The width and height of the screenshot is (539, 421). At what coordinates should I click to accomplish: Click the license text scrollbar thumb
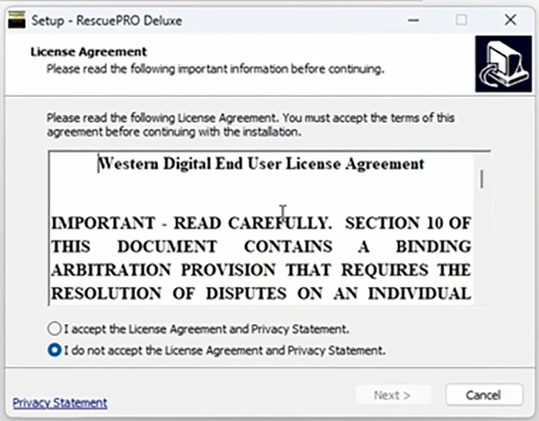click(482, 179)
